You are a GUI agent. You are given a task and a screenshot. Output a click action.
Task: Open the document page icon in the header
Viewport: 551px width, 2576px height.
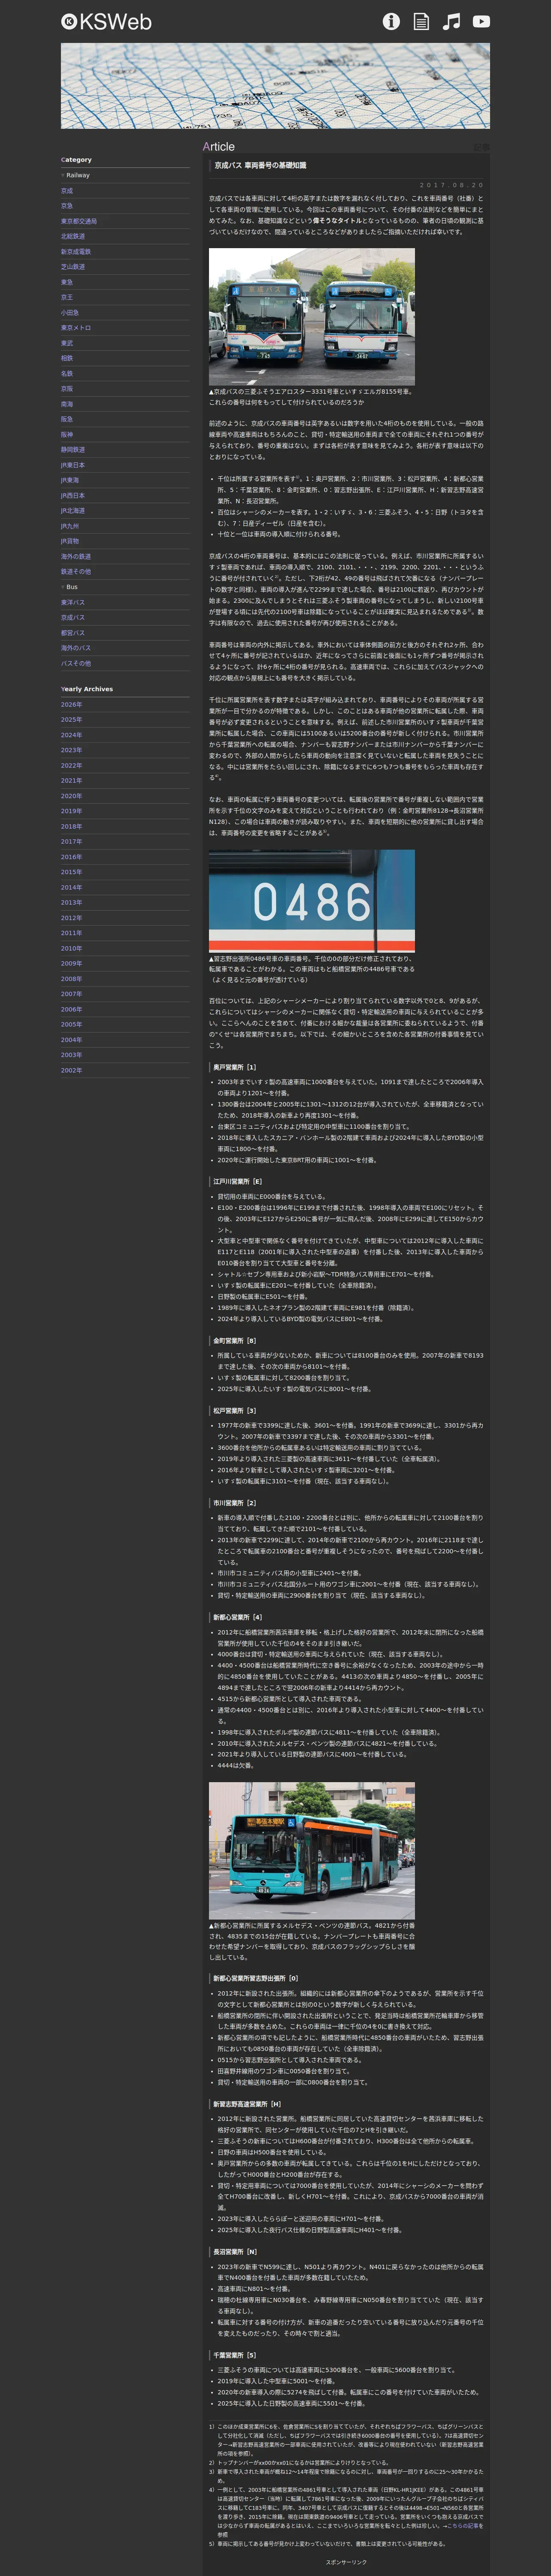pos(421,21)
